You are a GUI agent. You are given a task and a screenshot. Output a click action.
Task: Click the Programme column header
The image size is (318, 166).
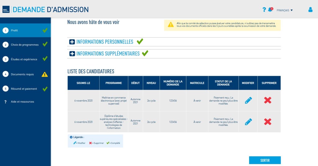113,83
